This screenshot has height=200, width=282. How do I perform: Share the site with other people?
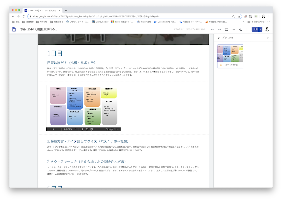(240, 29)
